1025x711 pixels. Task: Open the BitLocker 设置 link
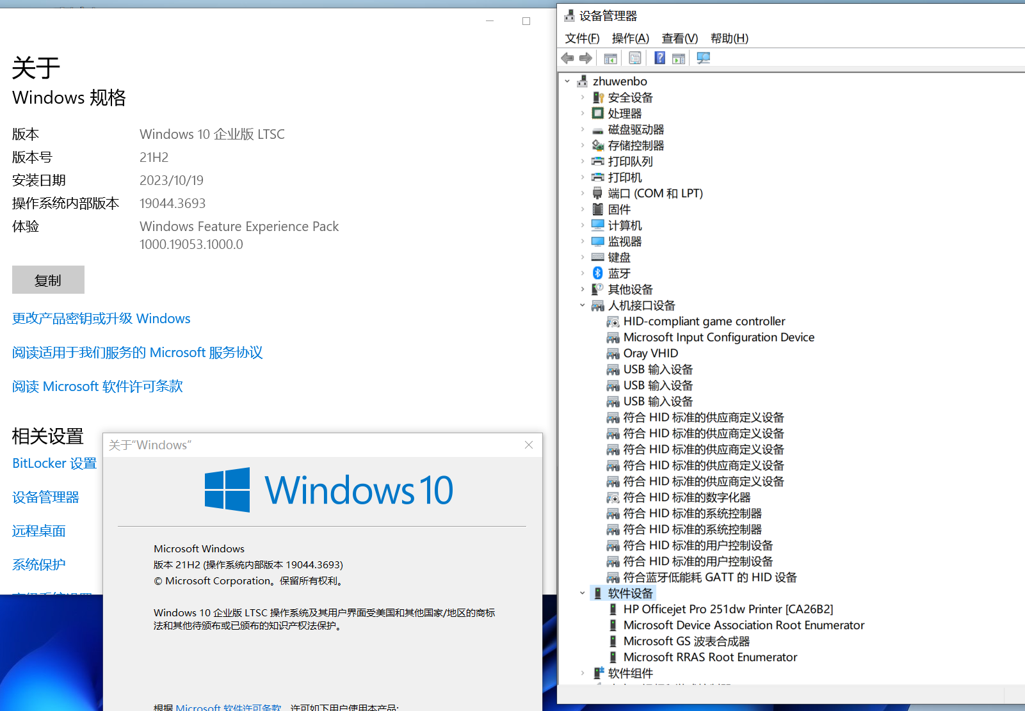[x=54, y=463]
